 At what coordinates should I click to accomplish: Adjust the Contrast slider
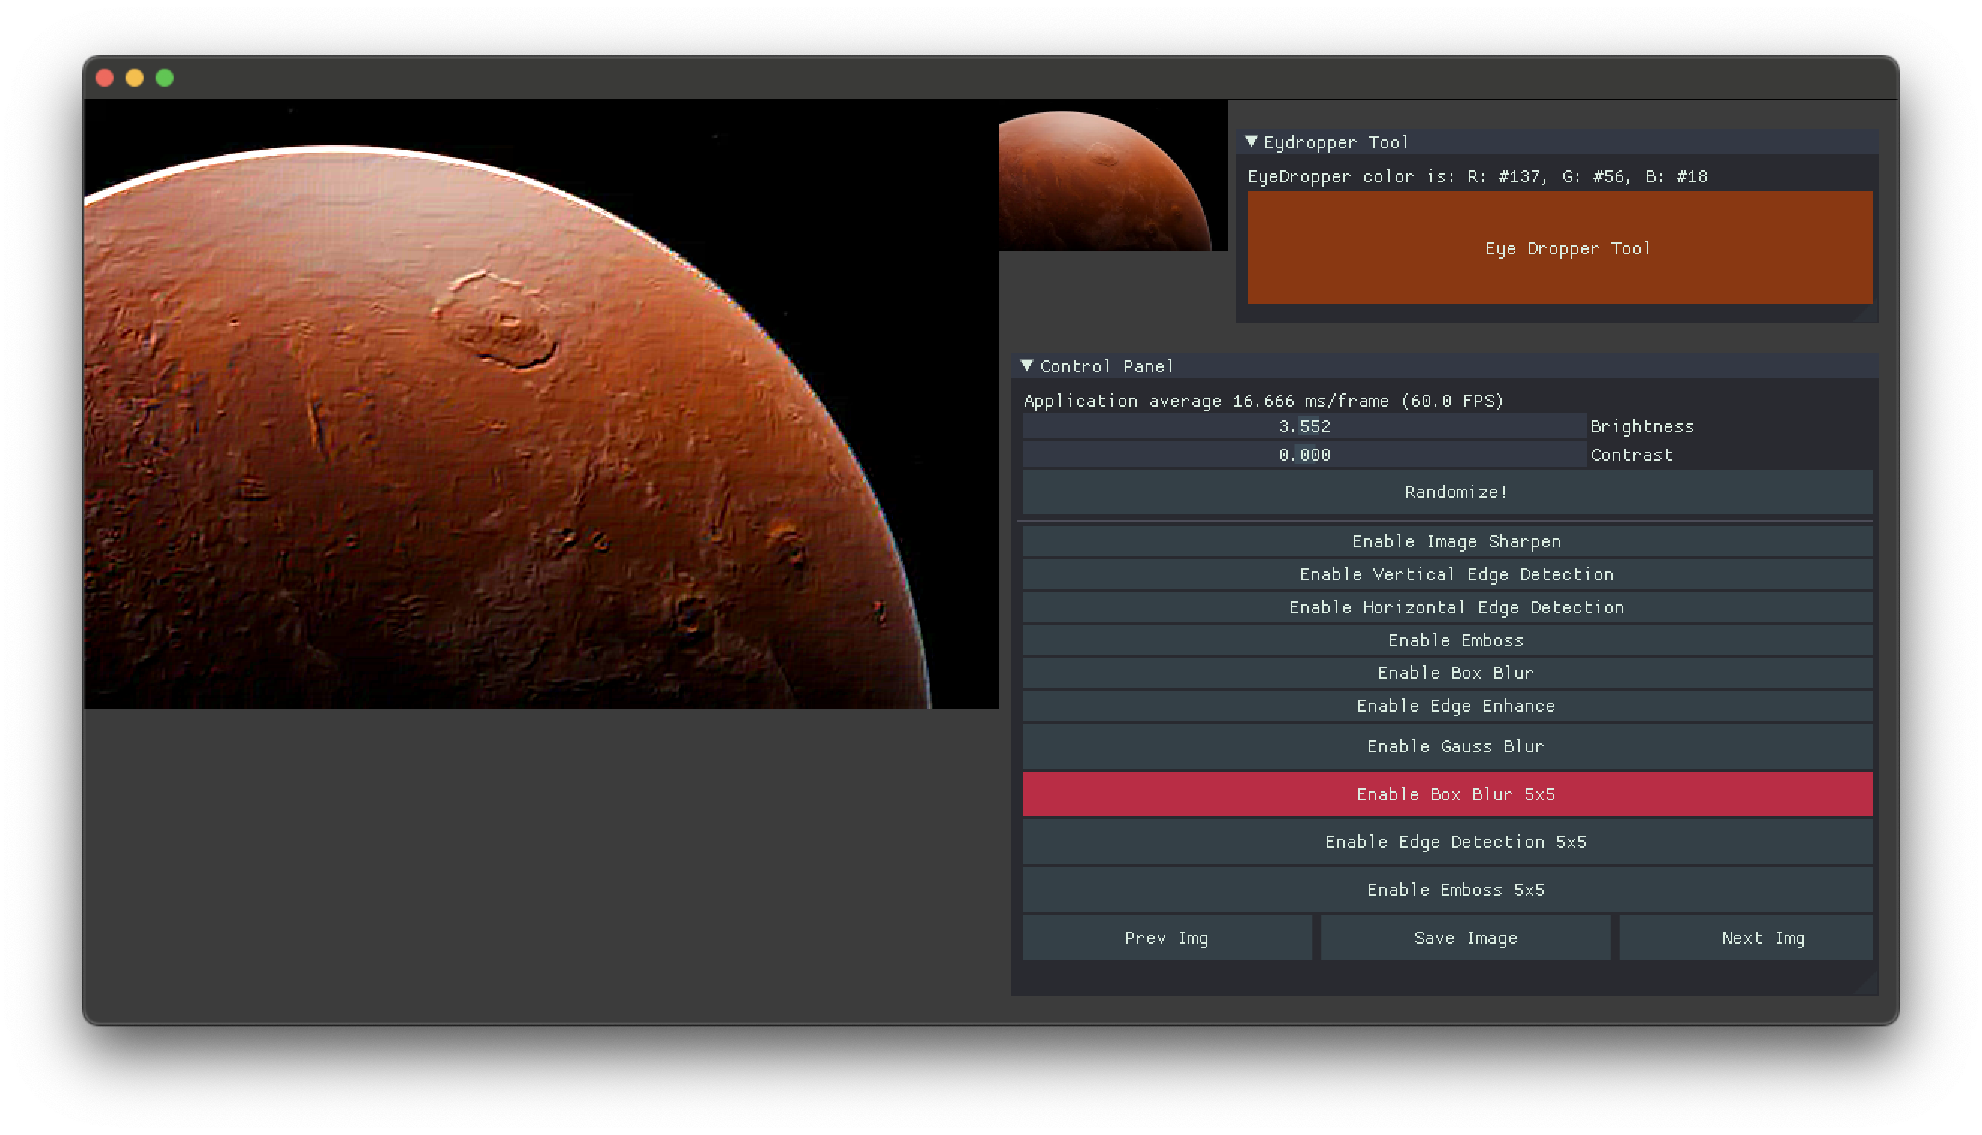pyautogui.click(x=1304, y=455)
